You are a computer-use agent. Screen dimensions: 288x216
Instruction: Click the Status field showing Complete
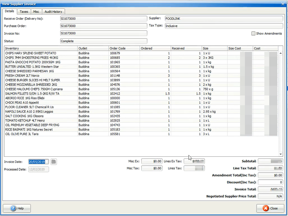pos(104,41)
